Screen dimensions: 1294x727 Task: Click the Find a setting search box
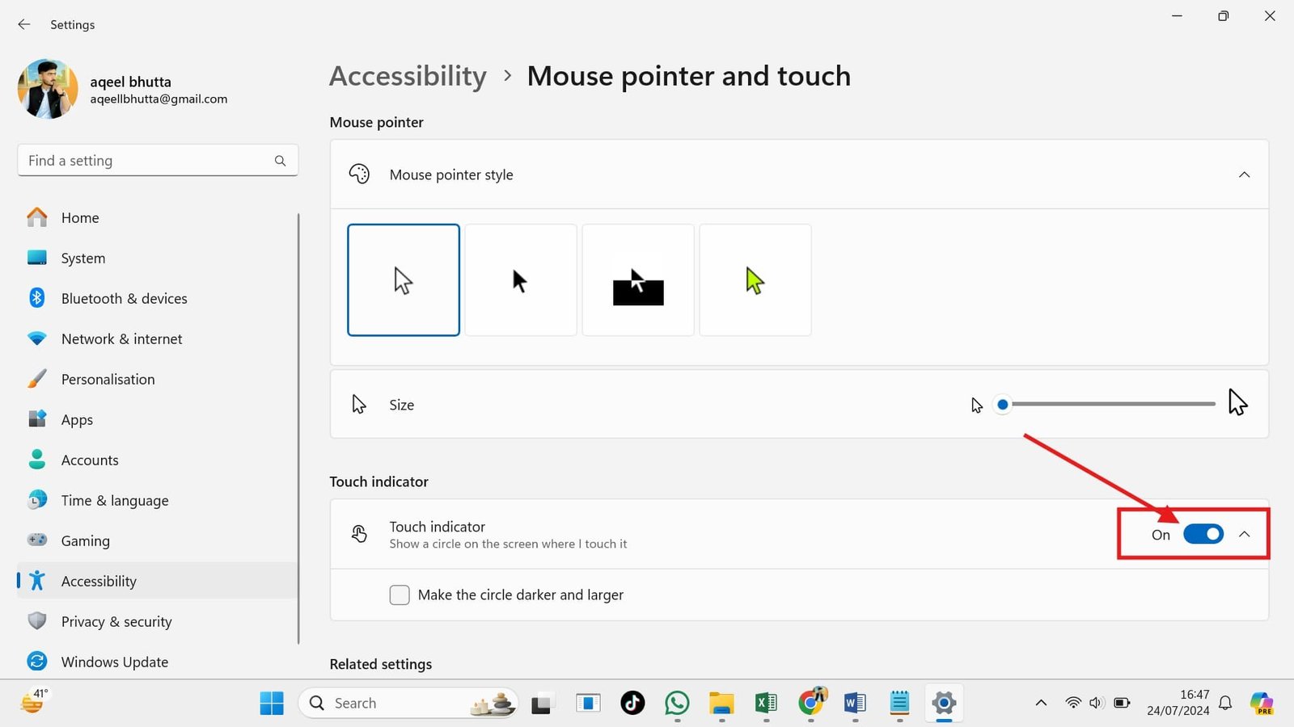146,161
